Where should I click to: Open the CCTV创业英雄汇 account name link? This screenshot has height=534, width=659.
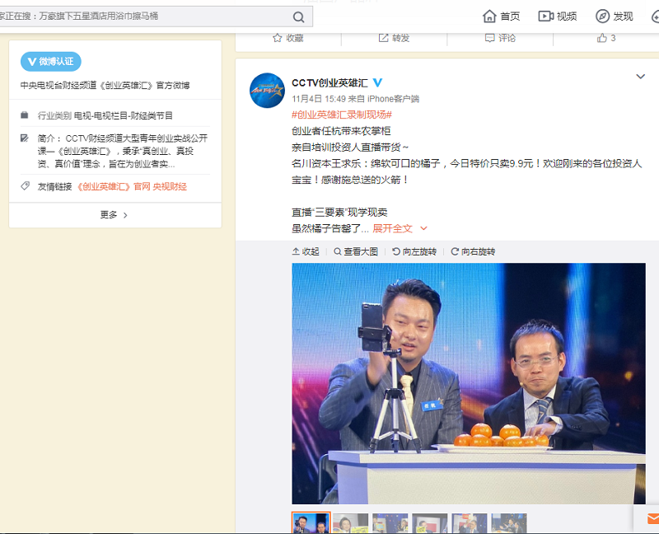pos(330,83)
